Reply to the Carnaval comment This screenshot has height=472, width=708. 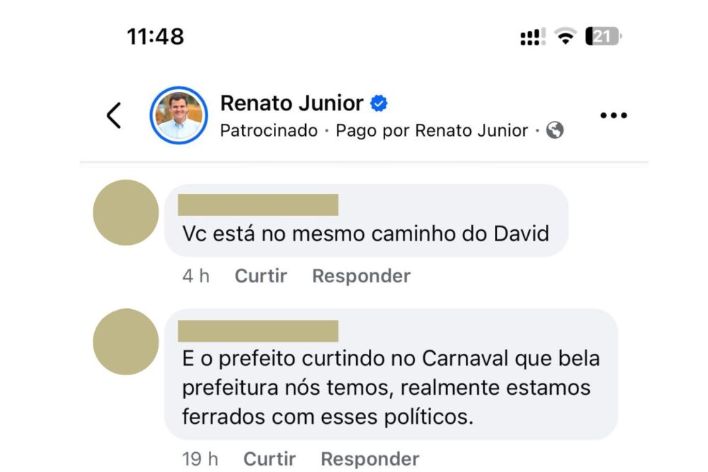point(370,459)
